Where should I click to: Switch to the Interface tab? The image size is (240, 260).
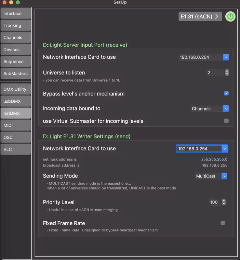coord(16,14)
